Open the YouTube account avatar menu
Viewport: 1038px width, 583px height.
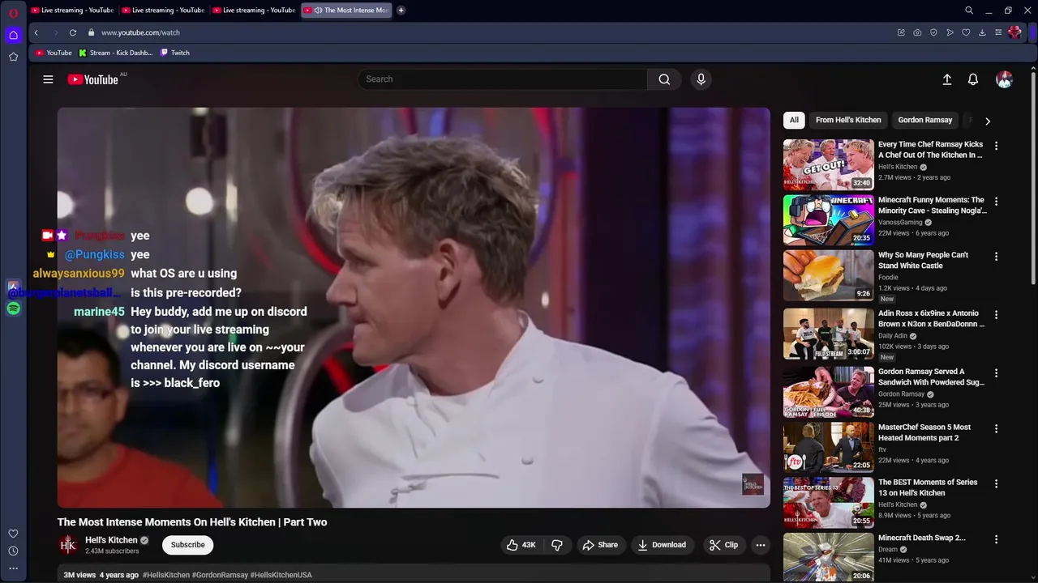tap(1004, 79)
